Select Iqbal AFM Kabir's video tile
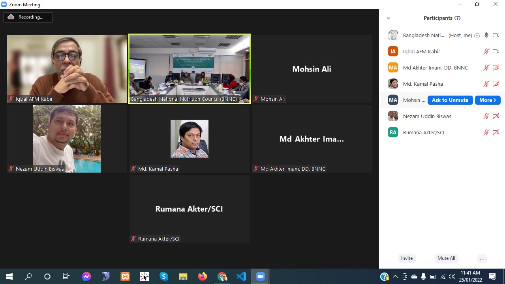 point(67,69)
